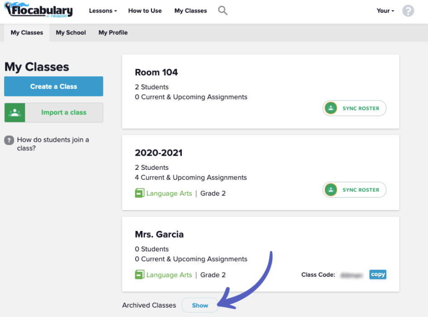This screenshot has width=428, height=317.
Task: Click the Flocabulary logo
Action: coord(38,10)
